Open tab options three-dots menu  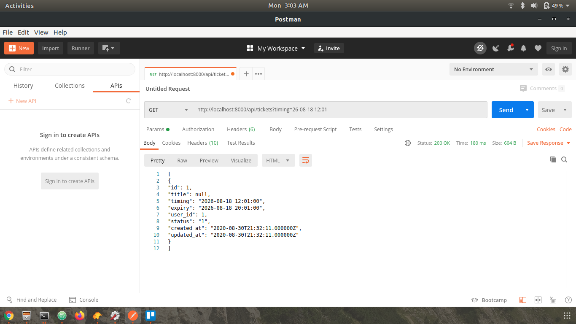tap(258, 74)
